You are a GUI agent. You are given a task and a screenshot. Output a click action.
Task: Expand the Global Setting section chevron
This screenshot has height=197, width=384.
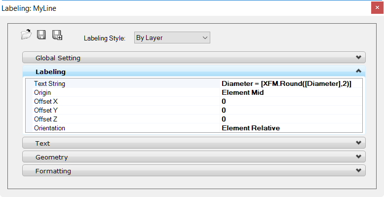[358, 57]
